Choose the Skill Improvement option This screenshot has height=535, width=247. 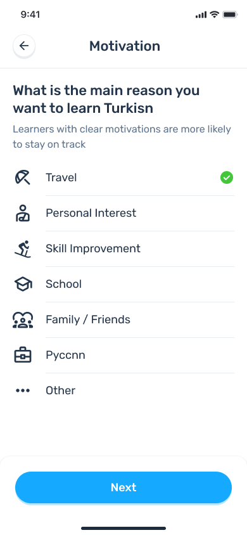pyautogui.click(x=123, y=248)
